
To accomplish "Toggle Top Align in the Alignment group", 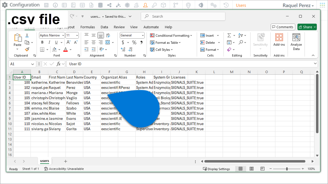I will point(87,35).
